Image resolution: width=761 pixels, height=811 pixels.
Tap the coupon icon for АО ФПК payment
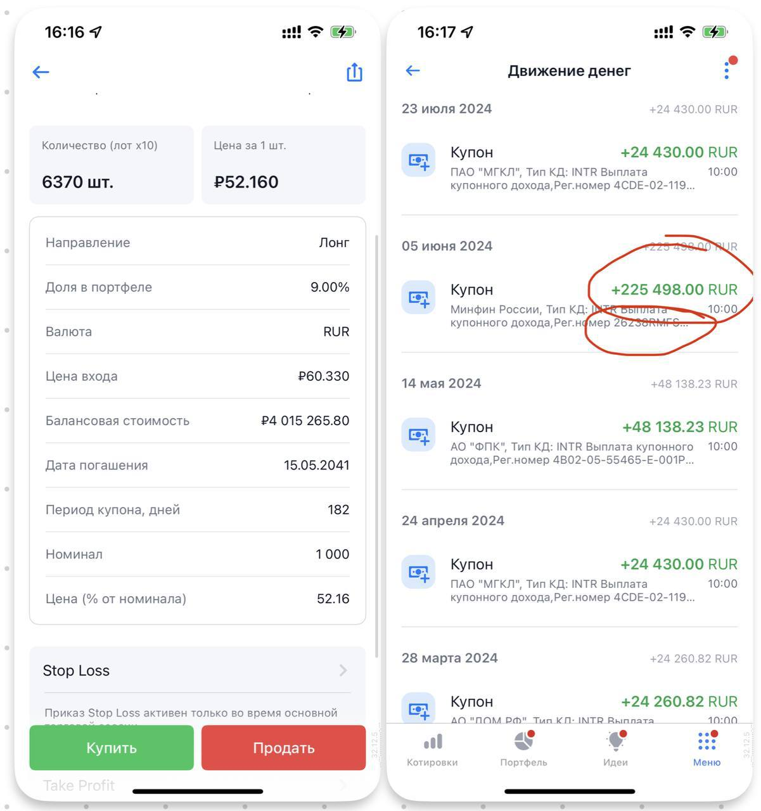point(418,435)
